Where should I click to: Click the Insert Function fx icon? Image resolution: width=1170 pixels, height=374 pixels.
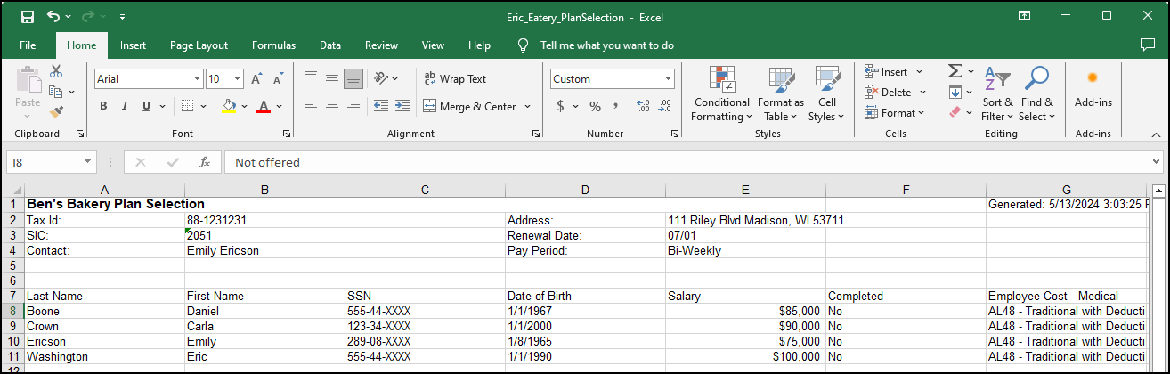204,162
